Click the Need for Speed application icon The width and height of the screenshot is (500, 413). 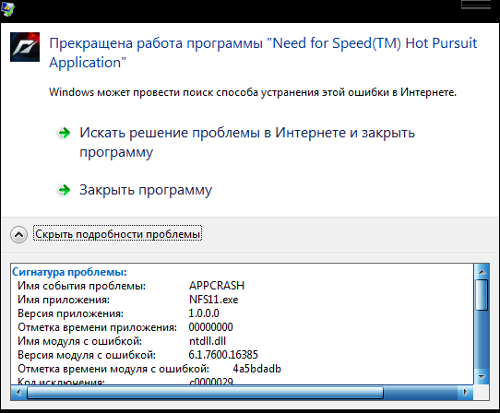click(x=25, y=47)
